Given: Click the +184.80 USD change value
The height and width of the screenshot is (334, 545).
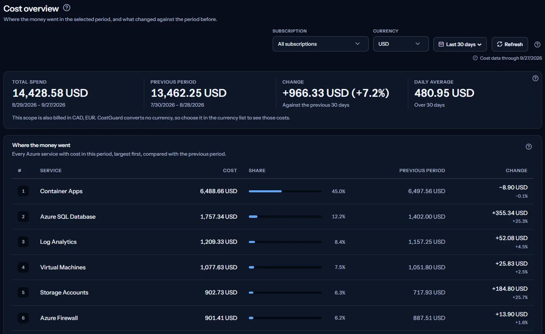Looking at the screenshot, I should click(x=510, y=289).
